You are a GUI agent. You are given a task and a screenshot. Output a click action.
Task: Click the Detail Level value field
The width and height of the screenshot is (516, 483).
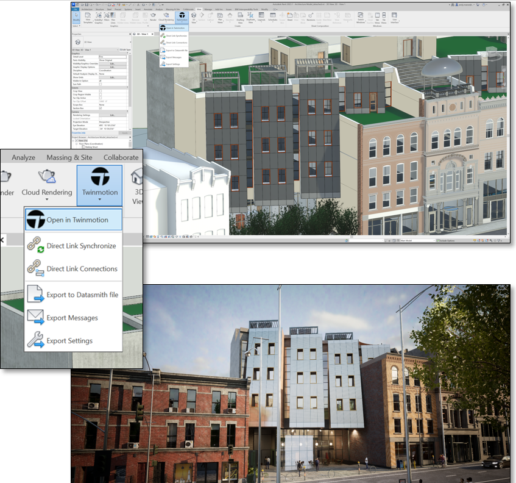[113, 56]
